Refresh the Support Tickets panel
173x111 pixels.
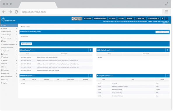point(167,76)
